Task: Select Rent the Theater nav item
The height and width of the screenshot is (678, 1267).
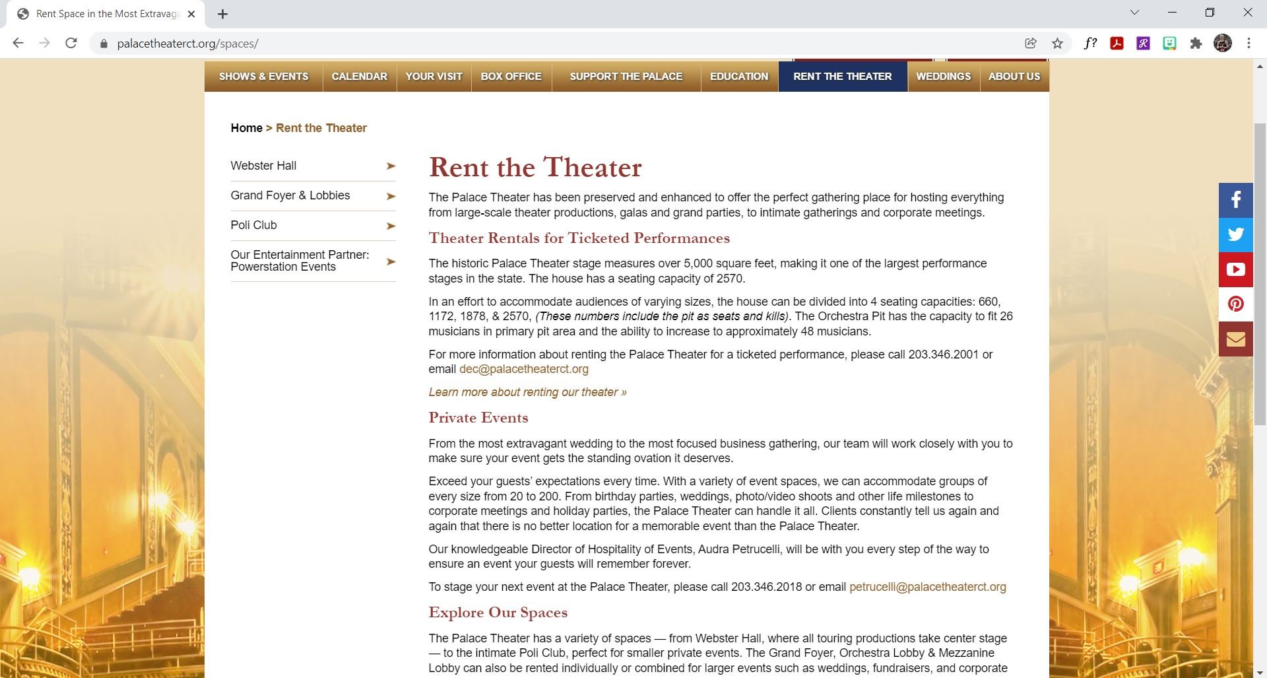Action: [x=843, y=77]
